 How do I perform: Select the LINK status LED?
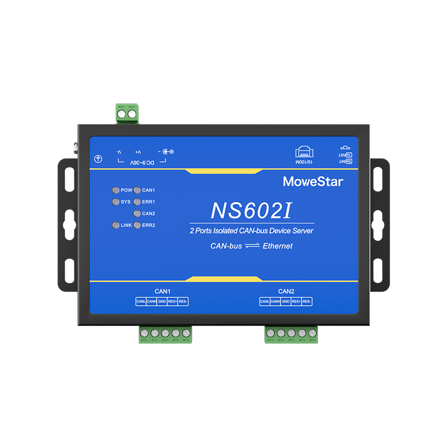pos(115,225)
